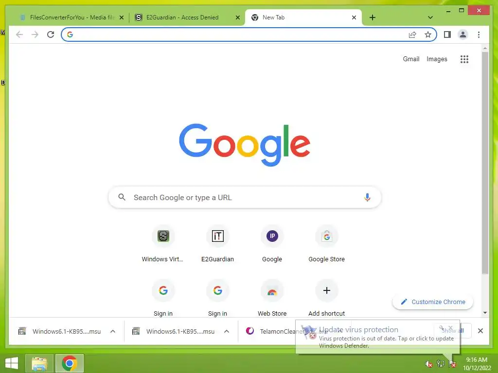Click the Update virus protection notification
Image resolution: width=498 pixels, height=373 pixels.
[x=377, y=337]
